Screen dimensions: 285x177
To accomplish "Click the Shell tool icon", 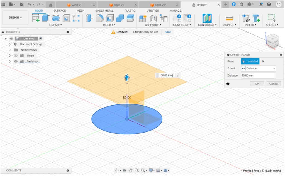I will click(110, 18).
